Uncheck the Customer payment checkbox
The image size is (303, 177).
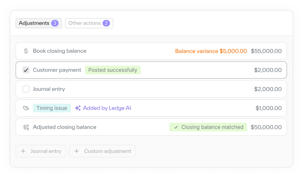click(26, 70)
